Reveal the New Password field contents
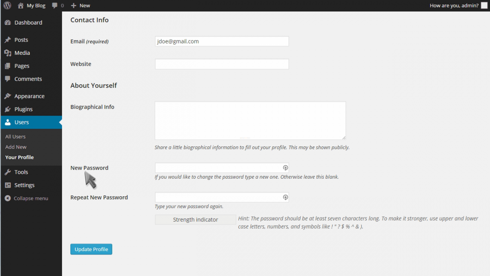 285,167
